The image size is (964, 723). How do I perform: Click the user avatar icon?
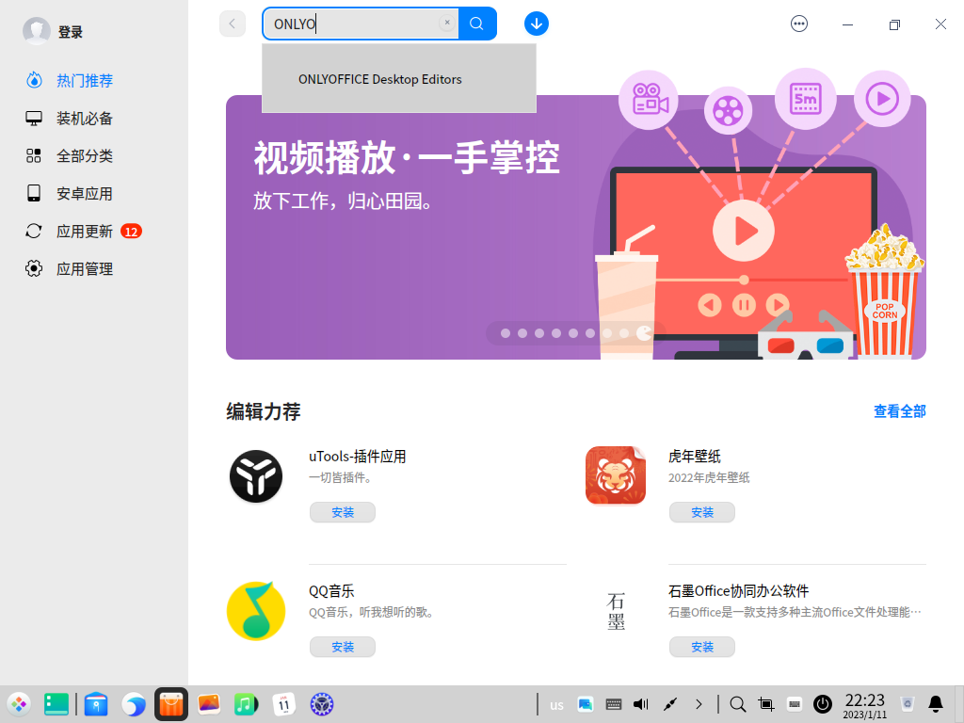tap(37, 31)
